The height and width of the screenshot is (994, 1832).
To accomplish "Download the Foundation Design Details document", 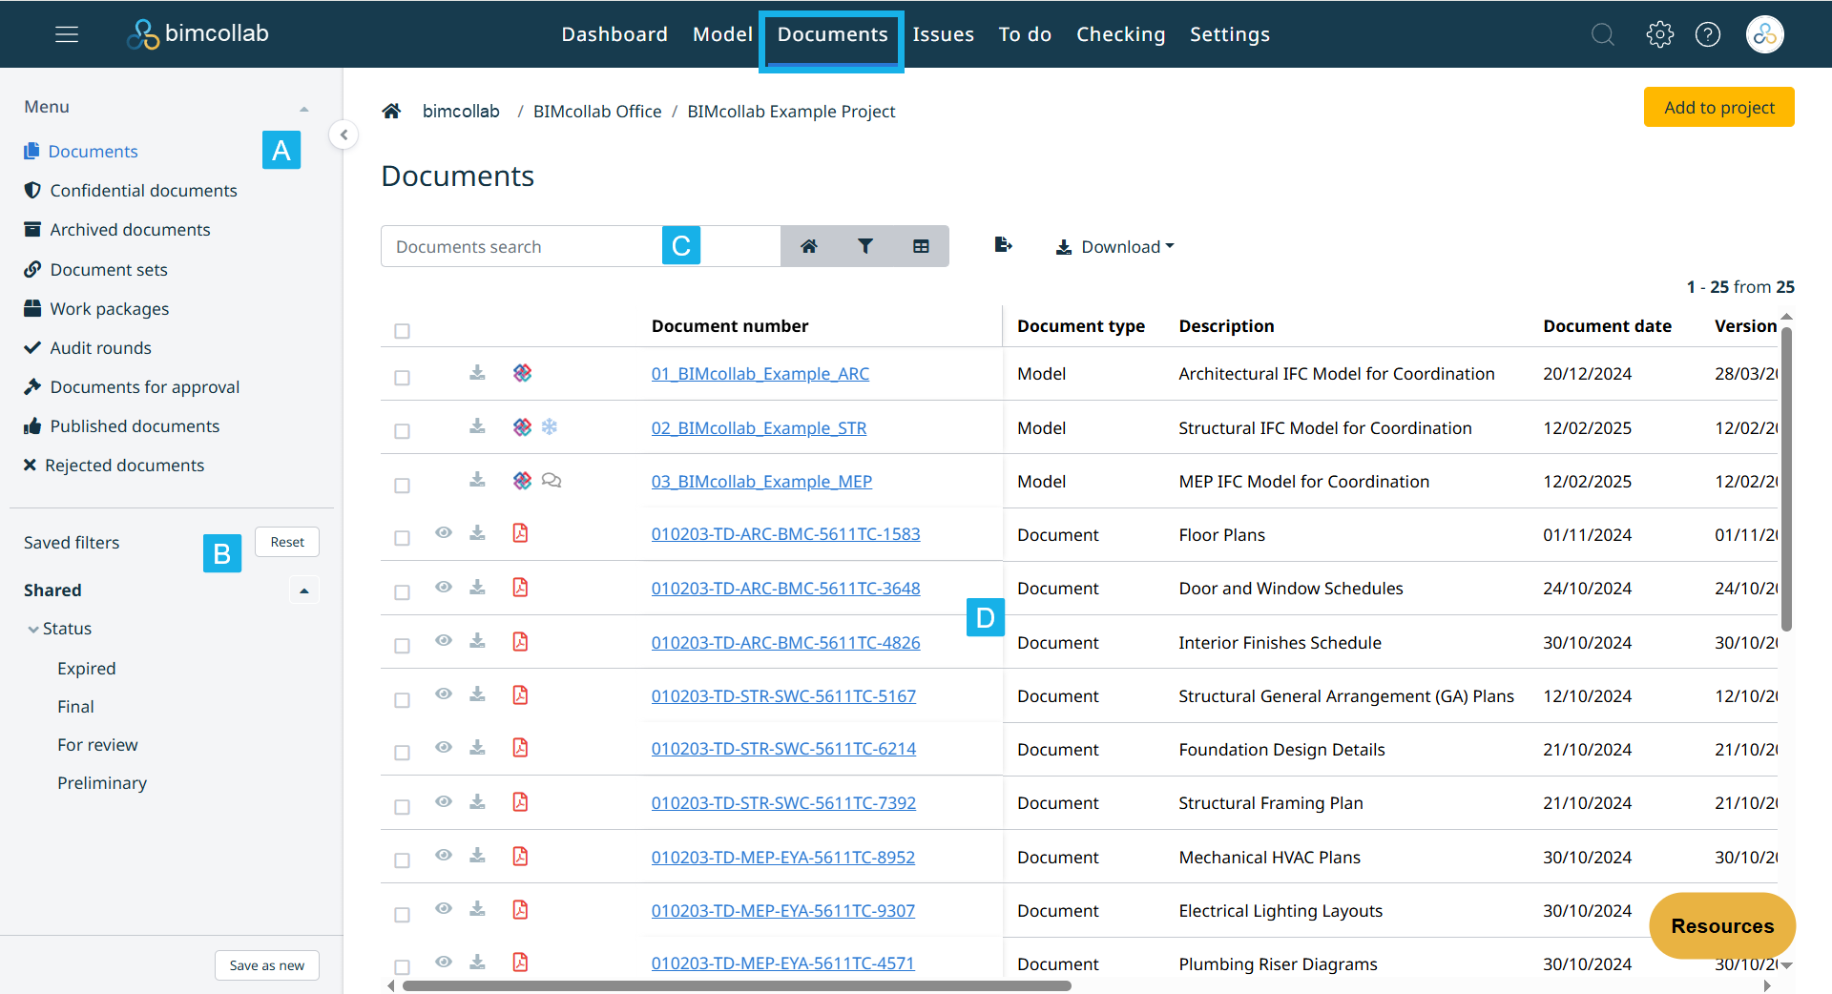I will click(x=477, y=747).
